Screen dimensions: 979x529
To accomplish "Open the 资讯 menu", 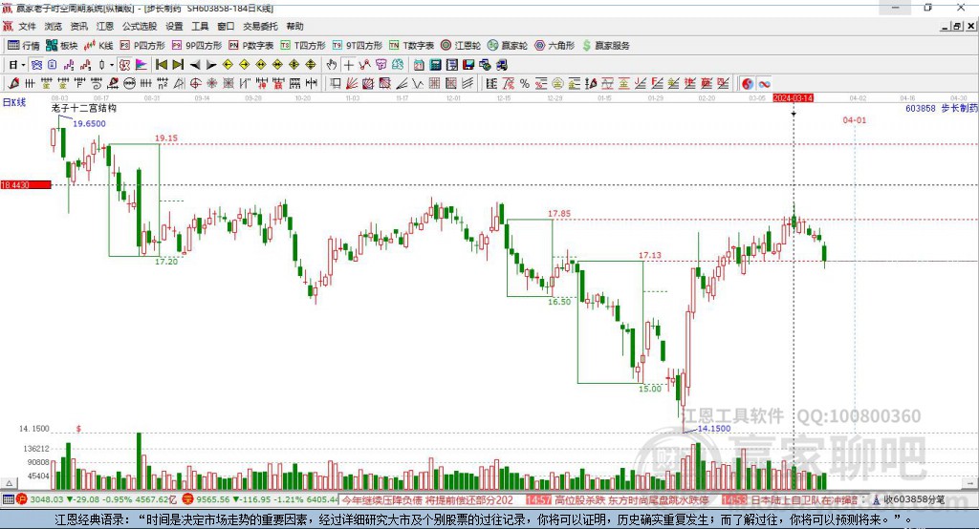I will (78, 26).
